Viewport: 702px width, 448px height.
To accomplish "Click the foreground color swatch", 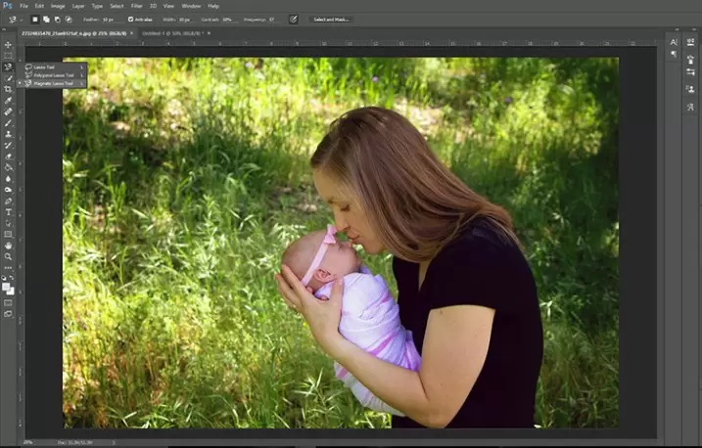I will 6,287.
